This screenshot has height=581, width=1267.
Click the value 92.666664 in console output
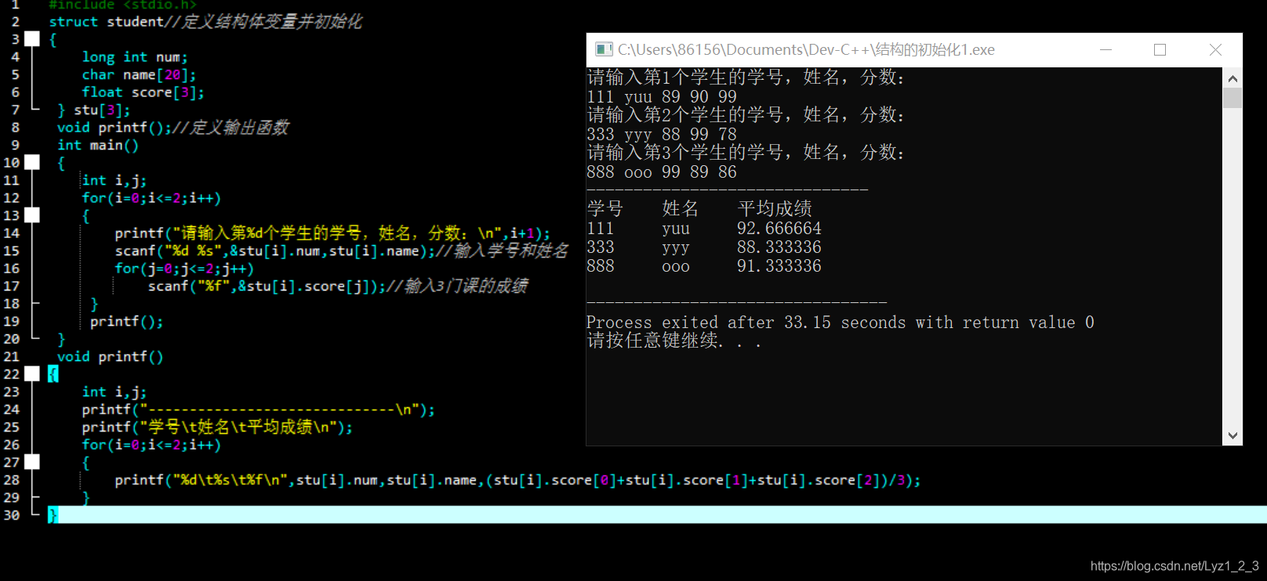tap(779, 228)
